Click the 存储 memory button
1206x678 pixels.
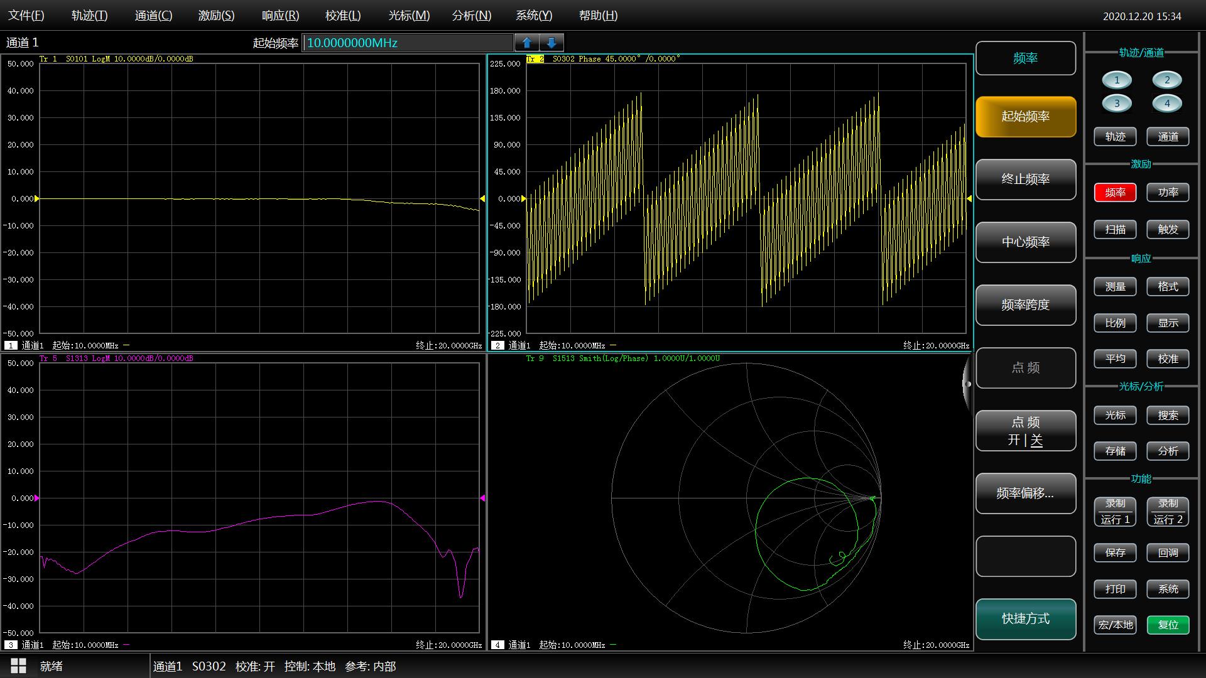tap(1116, 451)
